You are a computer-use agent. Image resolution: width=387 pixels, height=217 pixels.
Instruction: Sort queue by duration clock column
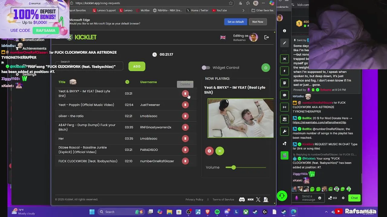(127, 82)
